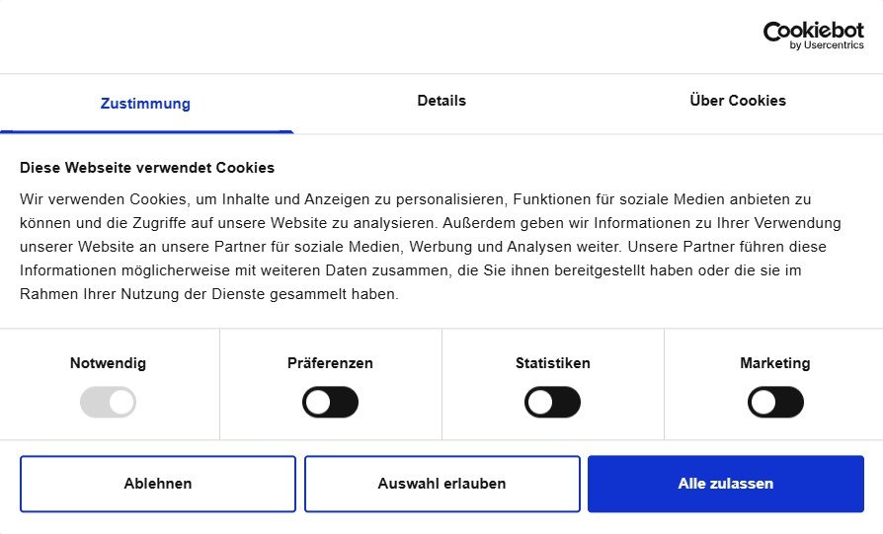Click the heading "Diese Webseite verwendet Cookies"
This screenshot has width=883, height=534.
tap(147, 168)
